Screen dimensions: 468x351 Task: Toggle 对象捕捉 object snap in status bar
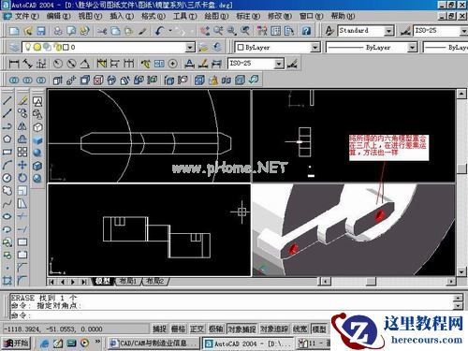point(242,329)
